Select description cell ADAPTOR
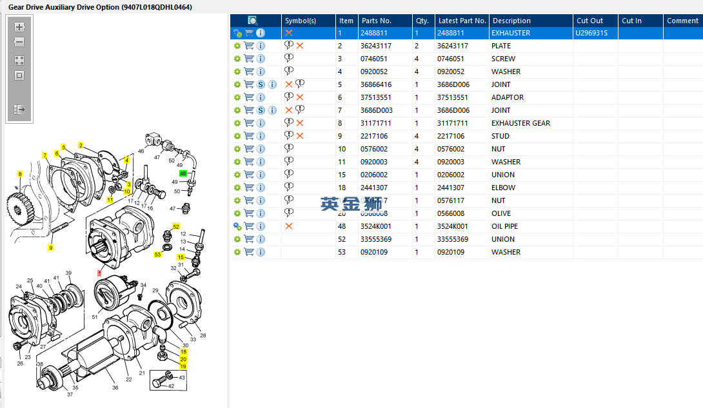This screenshot has height=408, width=703. coord(508,97)
